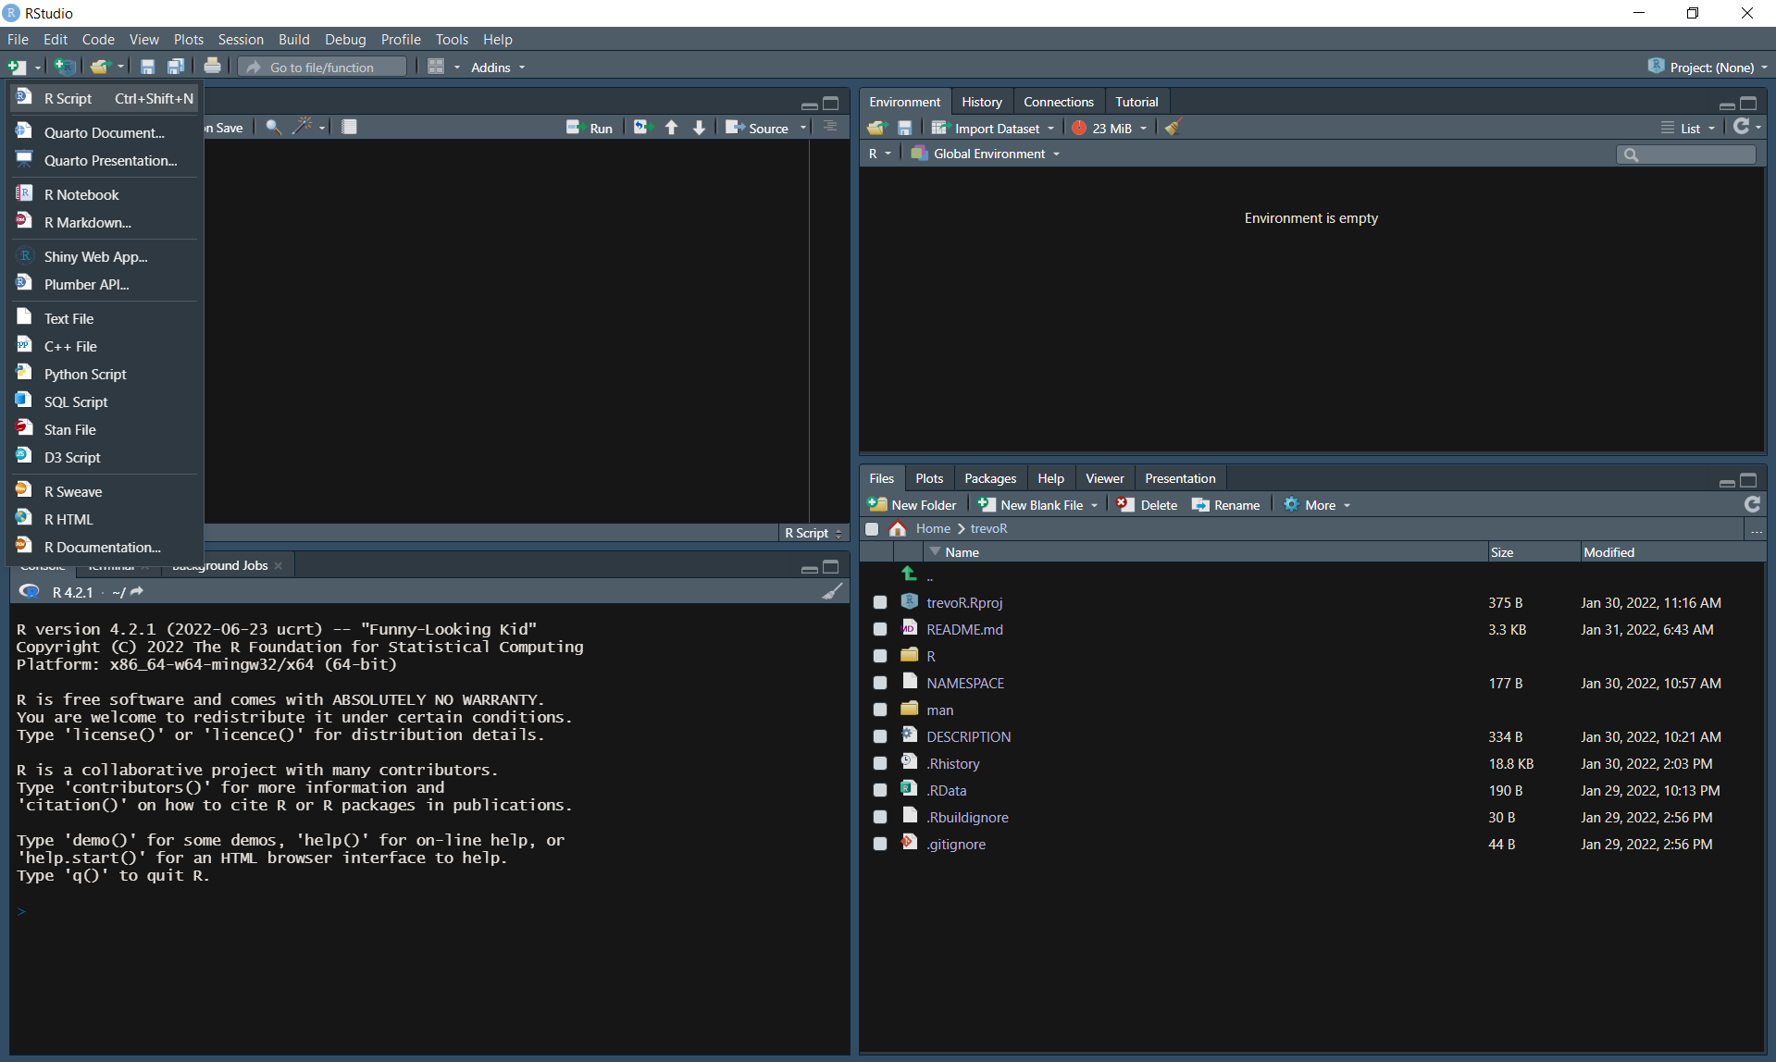1776x1062 pixels.
Task: Choose Python Script from the new file menu
Action: click(85, 374)
